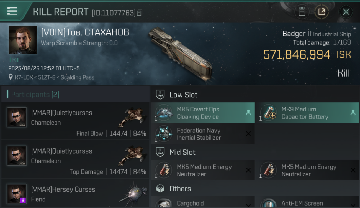Click the Federation Navy Inertial Stabilizer icon

[164, 134]
